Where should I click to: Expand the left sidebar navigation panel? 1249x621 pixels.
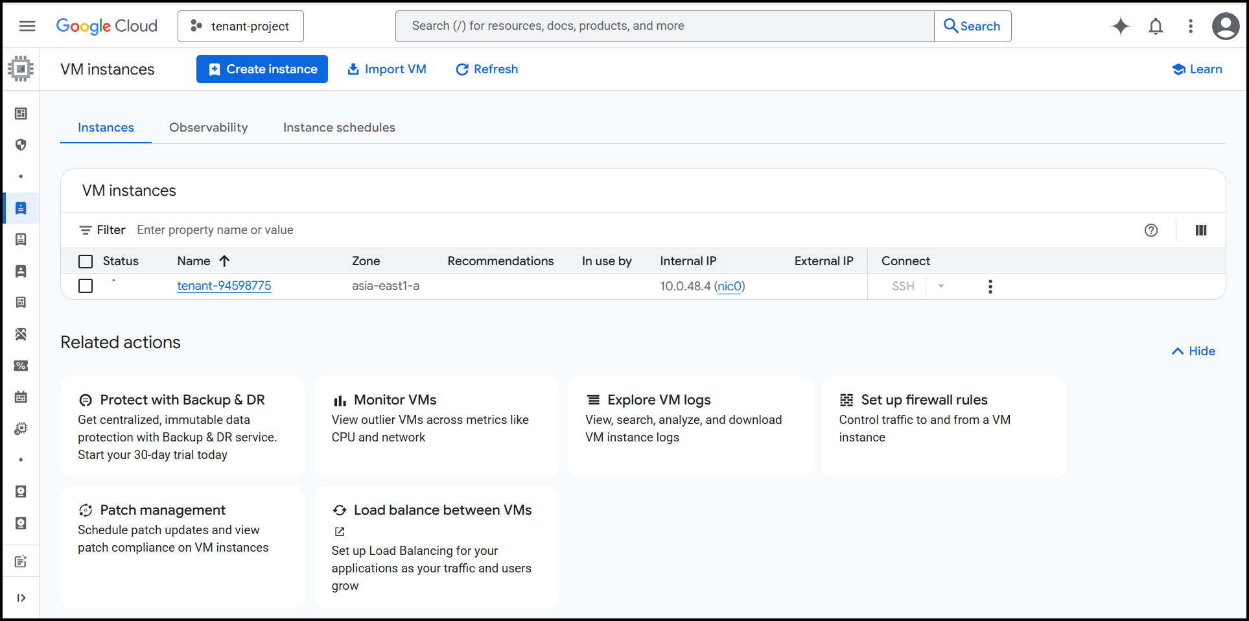click(x=21, y=598)
